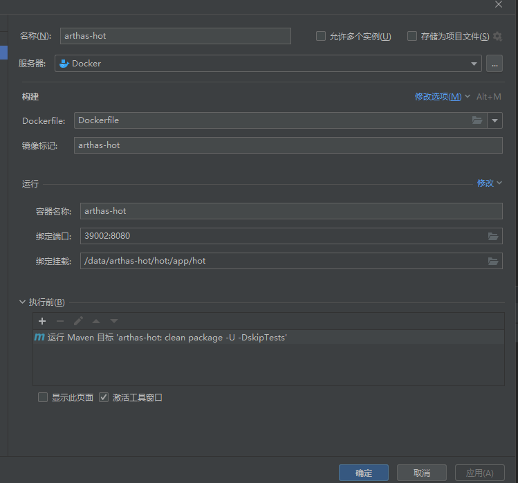Open 修改选项(M) dropdown
The width and height of the screenshot is (518, 483).
(442, 97)
